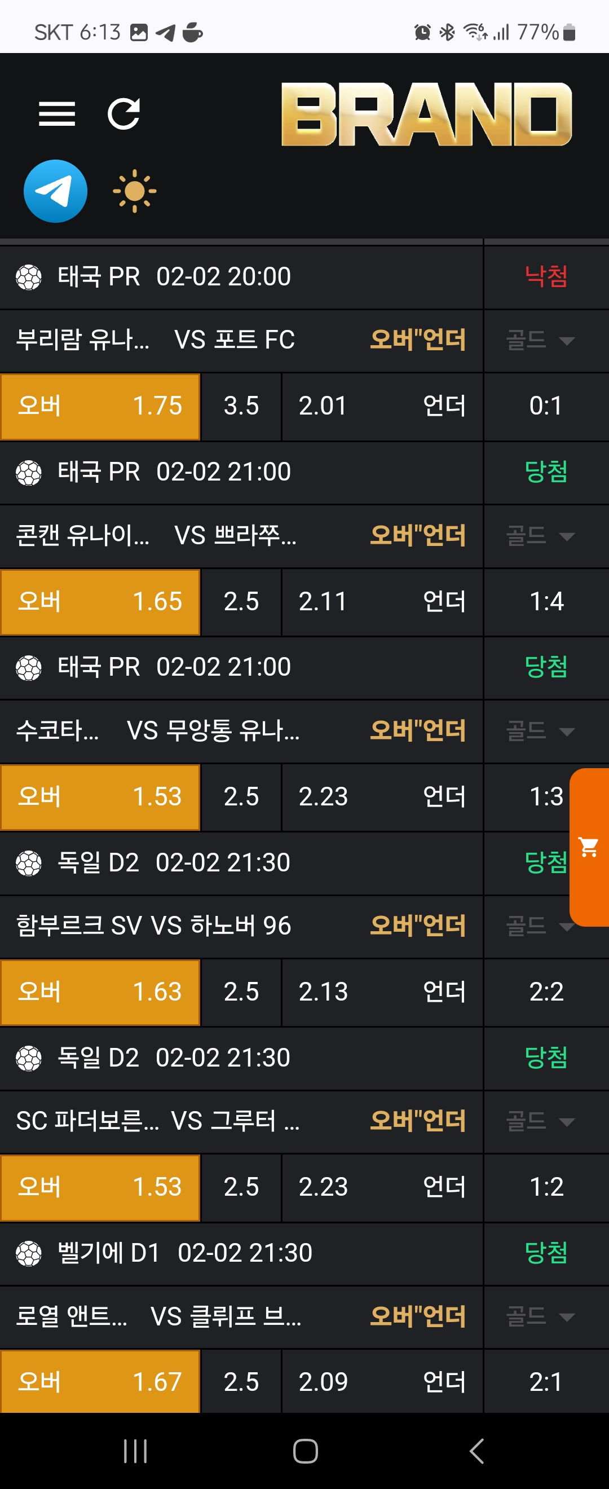Viewport: 609px width, 1489px height.
Task: Select 오버 1.75 odds option
Action: pyautogui.click(x=100, y=406)
